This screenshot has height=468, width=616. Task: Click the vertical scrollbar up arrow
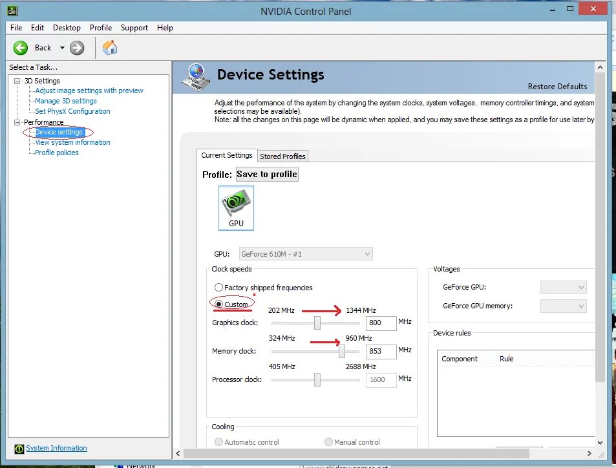click(600, 67)
